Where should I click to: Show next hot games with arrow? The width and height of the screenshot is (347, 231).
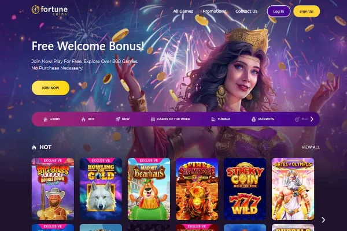[x=323, y=219]
